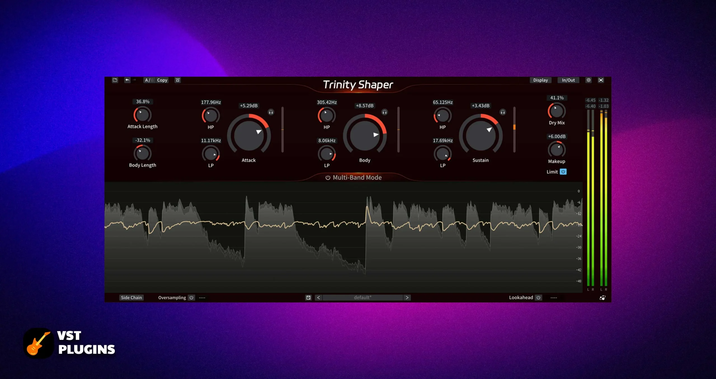The height and width of the screenshot is (379, 716).
Task: Click the Body LP filter knob
Action: point(327,154)
